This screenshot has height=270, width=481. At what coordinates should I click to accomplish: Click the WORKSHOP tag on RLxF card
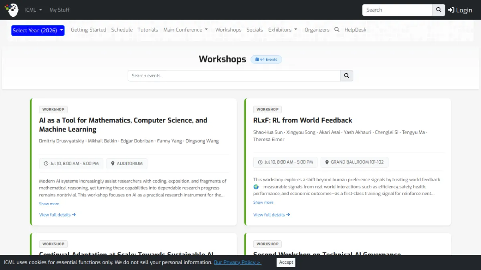(267, 109)
